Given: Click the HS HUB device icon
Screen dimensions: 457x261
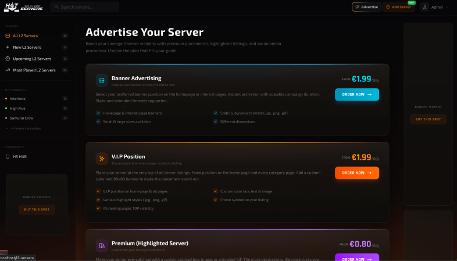Looking at the screenshot, I should coord(8,157).
